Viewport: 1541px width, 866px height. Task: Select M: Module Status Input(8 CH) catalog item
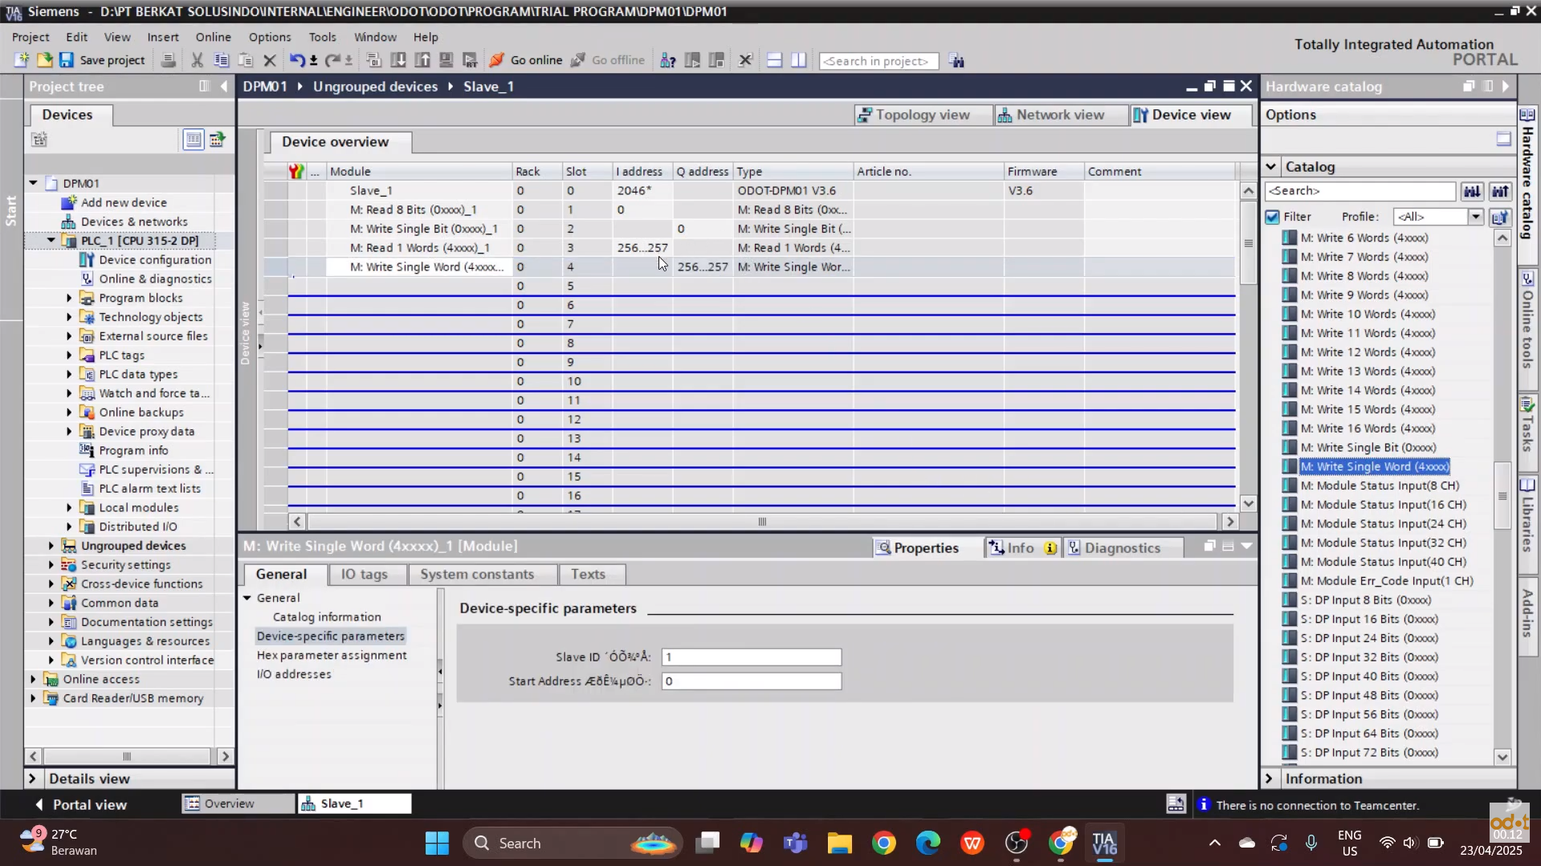point(1380,486)
